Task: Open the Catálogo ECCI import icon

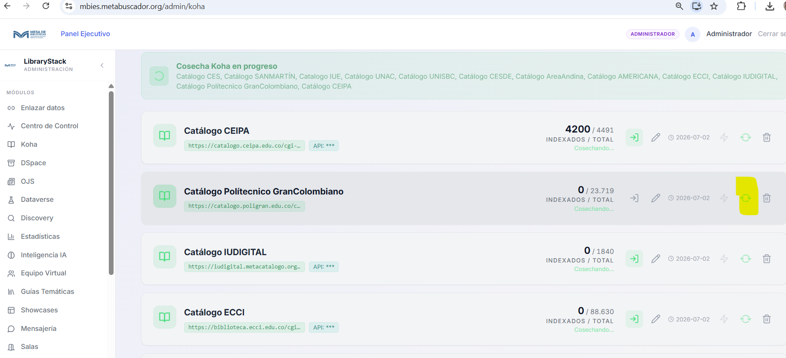Action: click(x=634, y=319)
